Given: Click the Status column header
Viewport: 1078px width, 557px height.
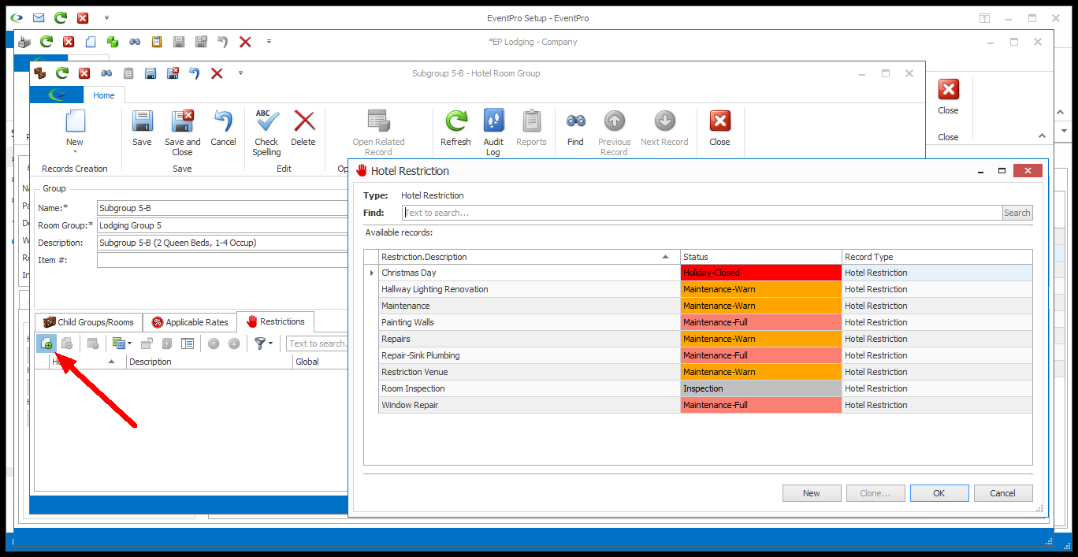Looking at the screenshot, I should coord(761,257).
